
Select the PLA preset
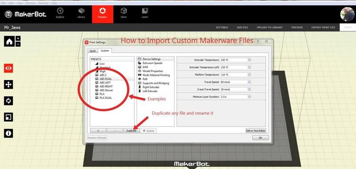[102, 94]
